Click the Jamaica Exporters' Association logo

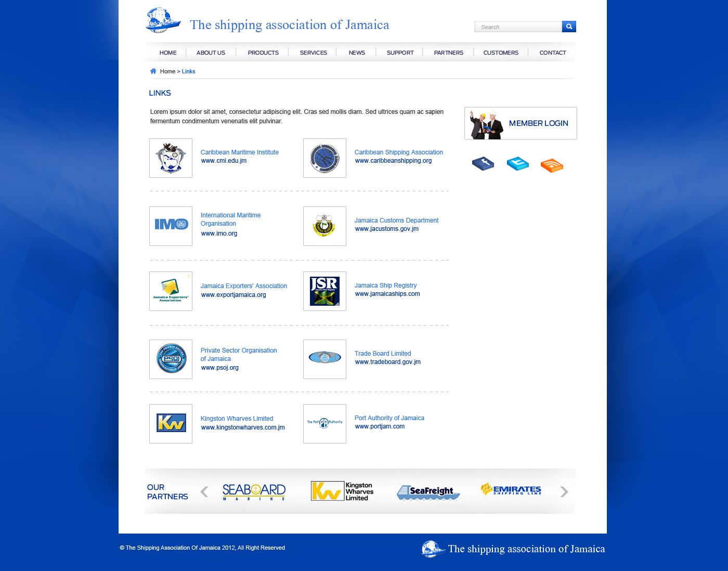coord(171,291)
